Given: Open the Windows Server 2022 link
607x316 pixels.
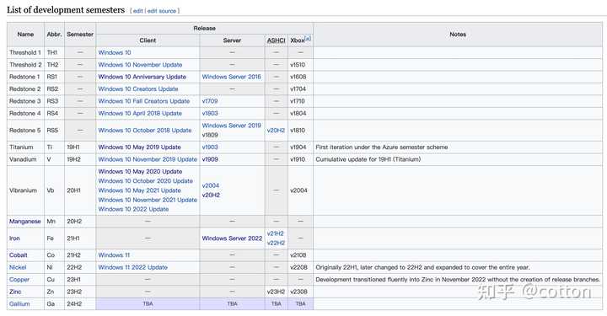Looking at the screenshot, I should point(232,238).
